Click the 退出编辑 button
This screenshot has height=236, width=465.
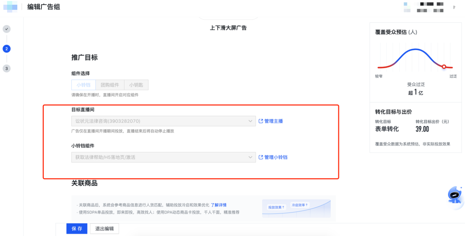click(x=104, y=229)
